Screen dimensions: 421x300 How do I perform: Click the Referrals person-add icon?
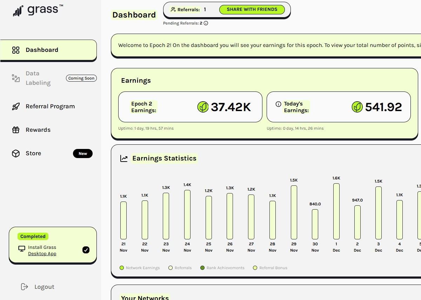coord(173,9)
